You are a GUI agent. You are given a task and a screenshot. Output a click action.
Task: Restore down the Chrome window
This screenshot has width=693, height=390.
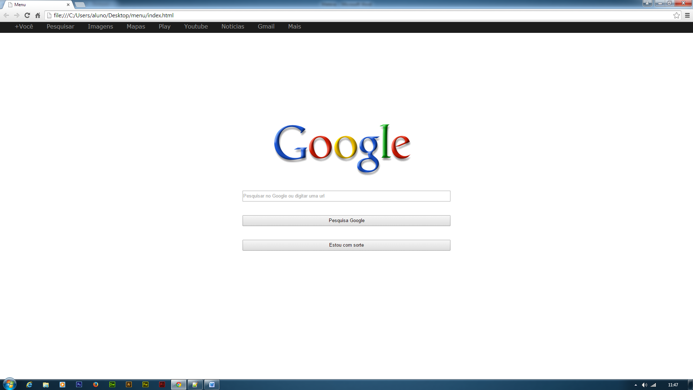[669, 3]
